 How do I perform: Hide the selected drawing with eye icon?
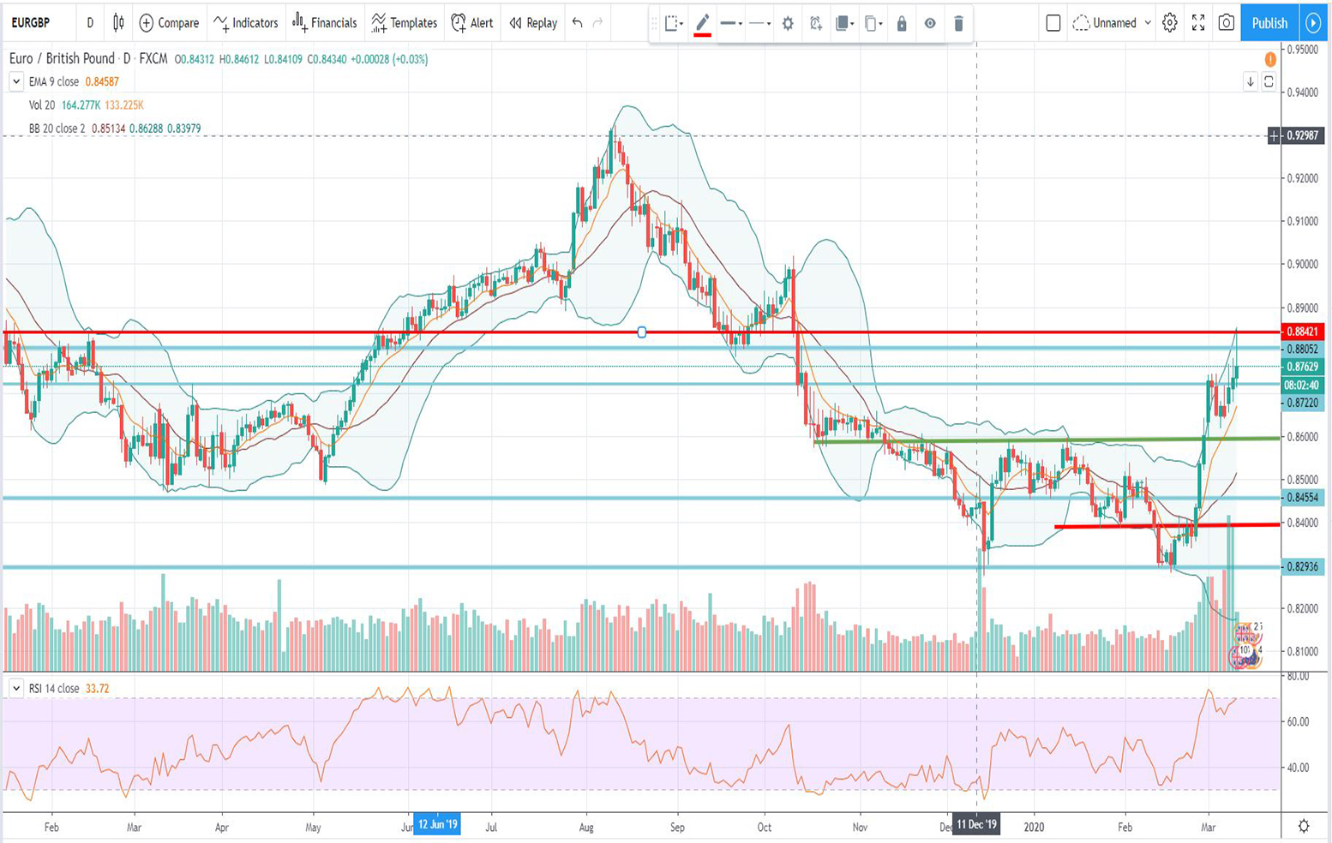tap(930, 24)
